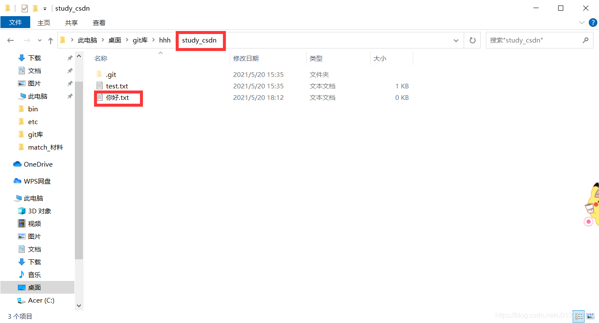599x323 pixels.
Task: Click the 1 KB size cell
Action: coord(402,86)
